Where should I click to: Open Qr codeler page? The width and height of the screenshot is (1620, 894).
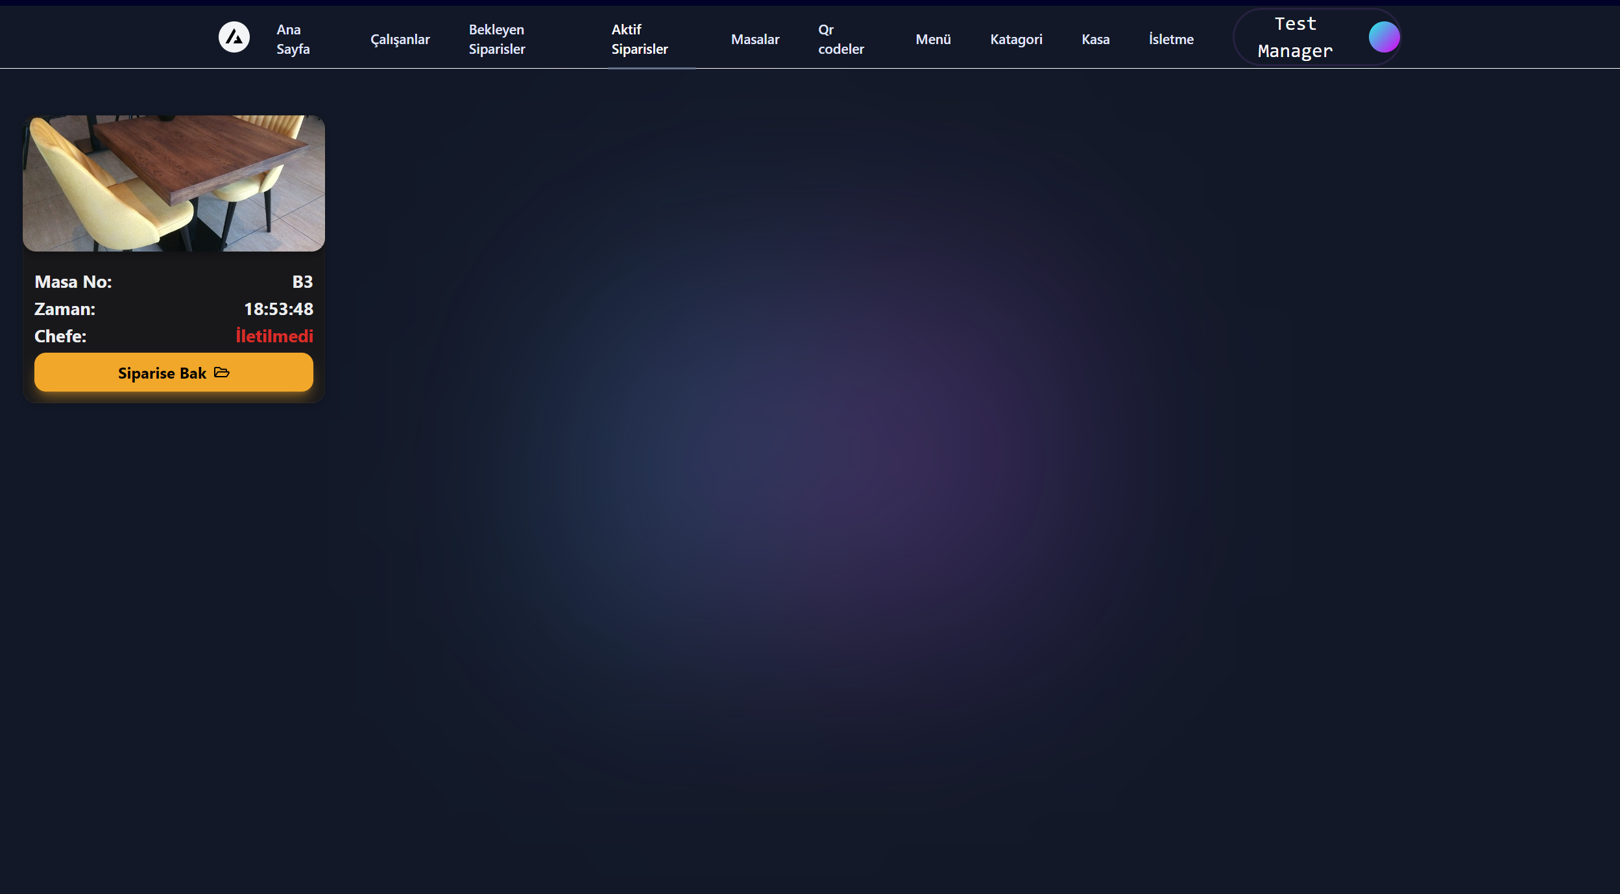pyautogui.click(x=841, y=39)
